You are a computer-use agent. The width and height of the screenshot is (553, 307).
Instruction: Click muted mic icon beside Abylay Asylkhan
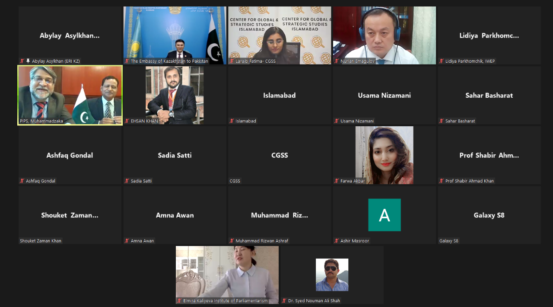point(22,61)
